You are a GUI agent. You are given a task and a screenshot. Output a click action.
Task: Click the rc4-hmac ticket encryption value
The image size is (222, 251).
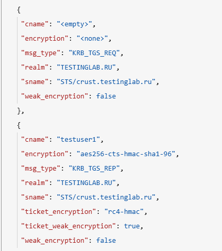124,212
